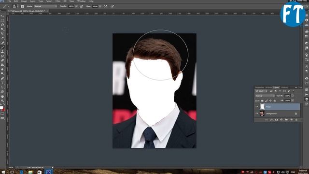Click the Background layer thumbnail
309x174 pixels.
coord(262,114)
